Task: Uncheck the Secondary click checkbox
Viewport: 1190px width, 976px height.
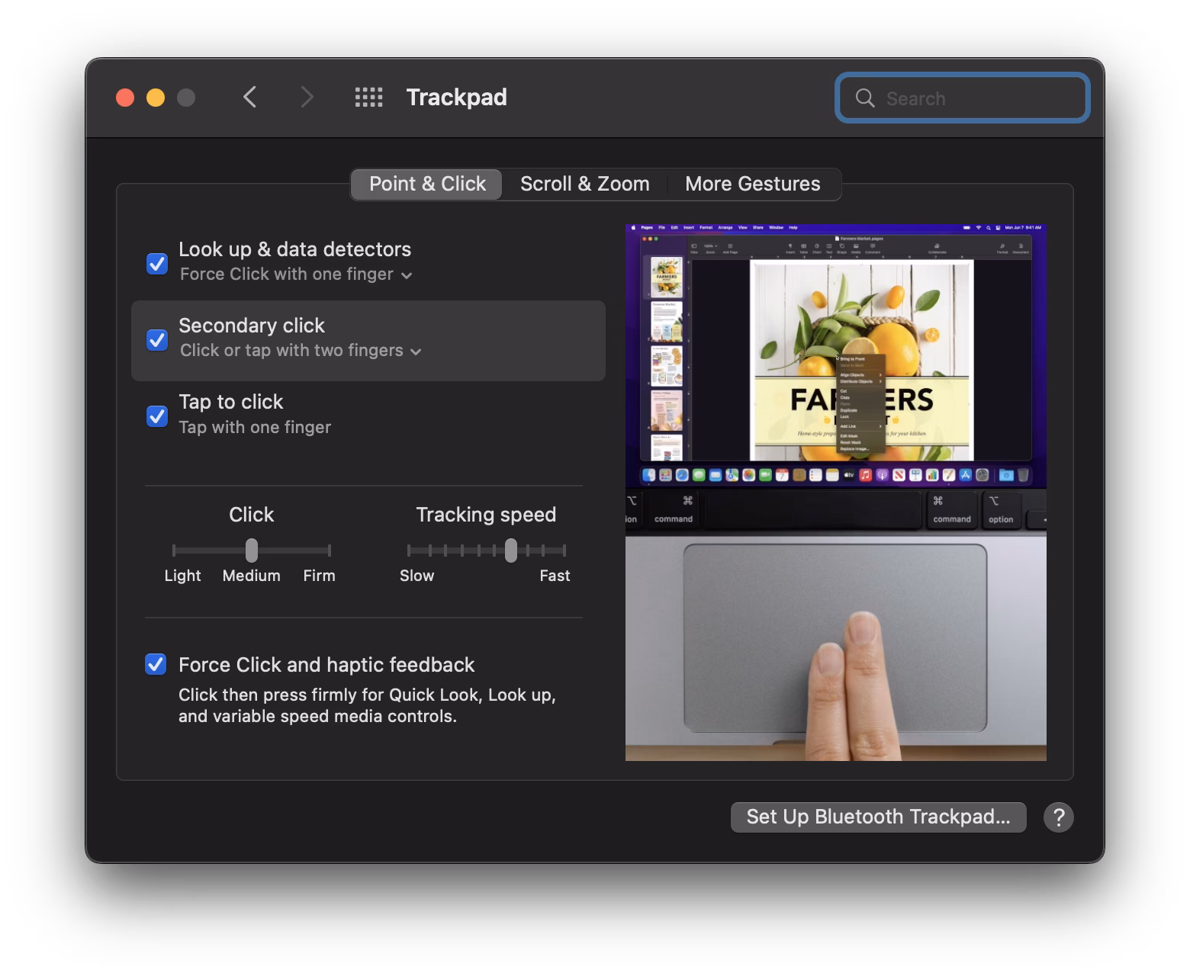Action: (157, 339)
